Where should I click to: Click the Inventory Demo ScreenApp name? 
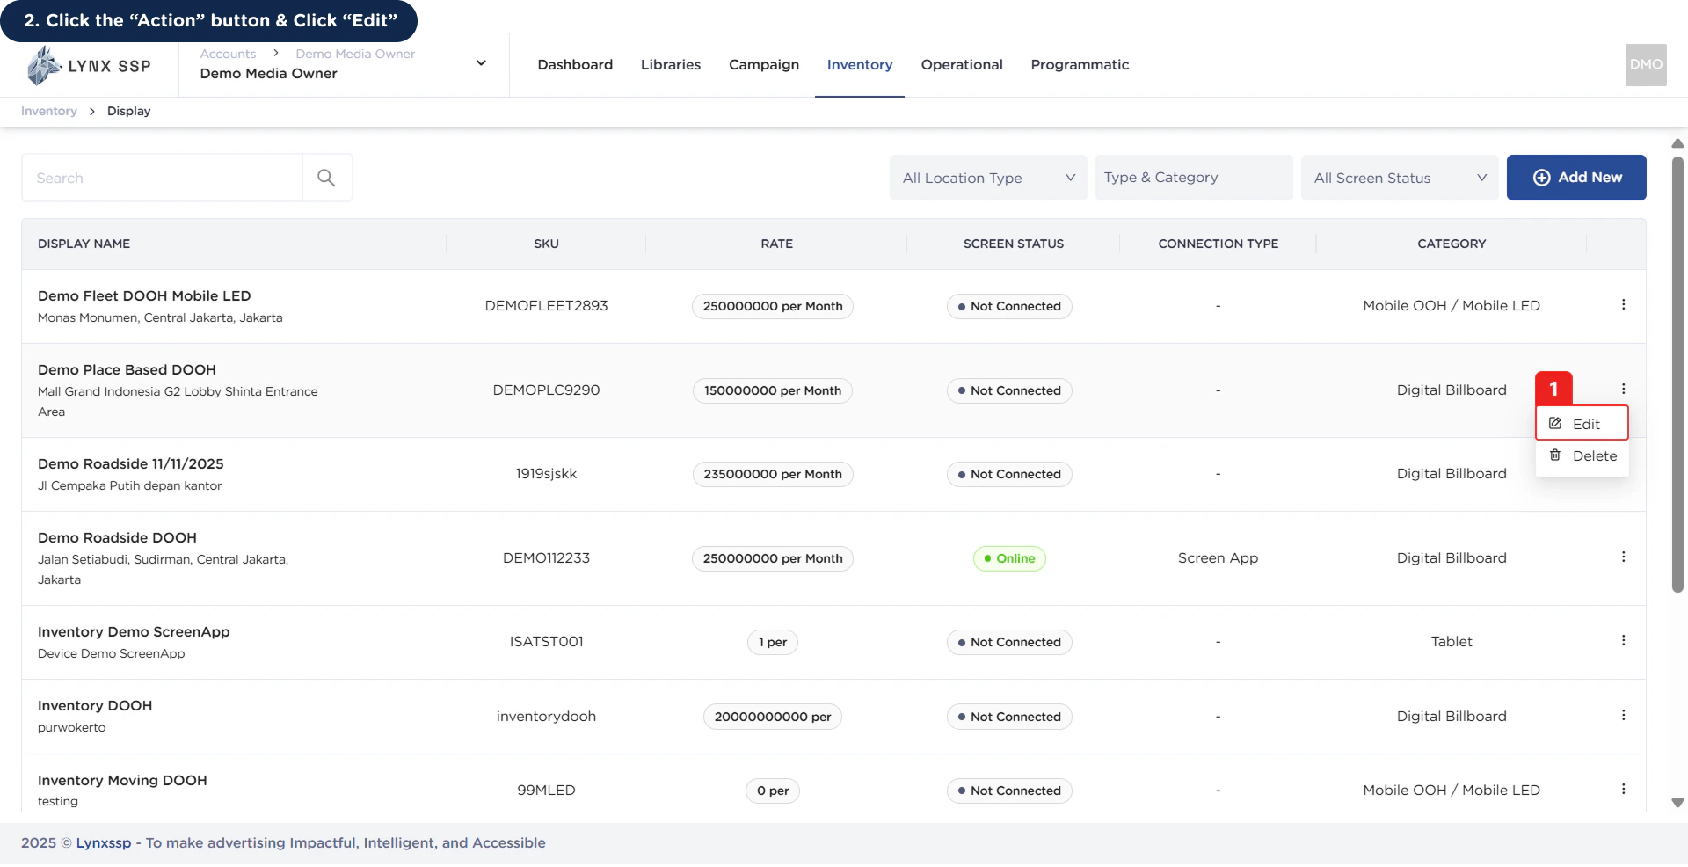pos(134,631)
